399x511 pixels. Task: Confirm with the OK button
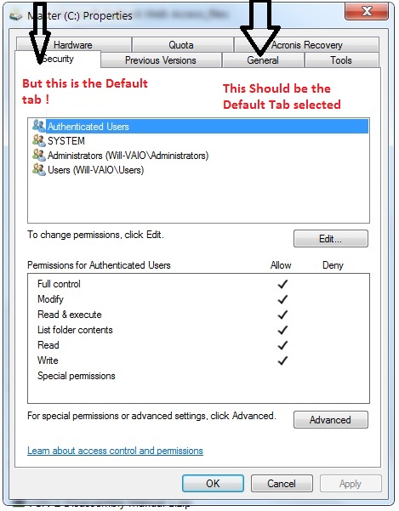pyautogui.click(x=213, y=483)
